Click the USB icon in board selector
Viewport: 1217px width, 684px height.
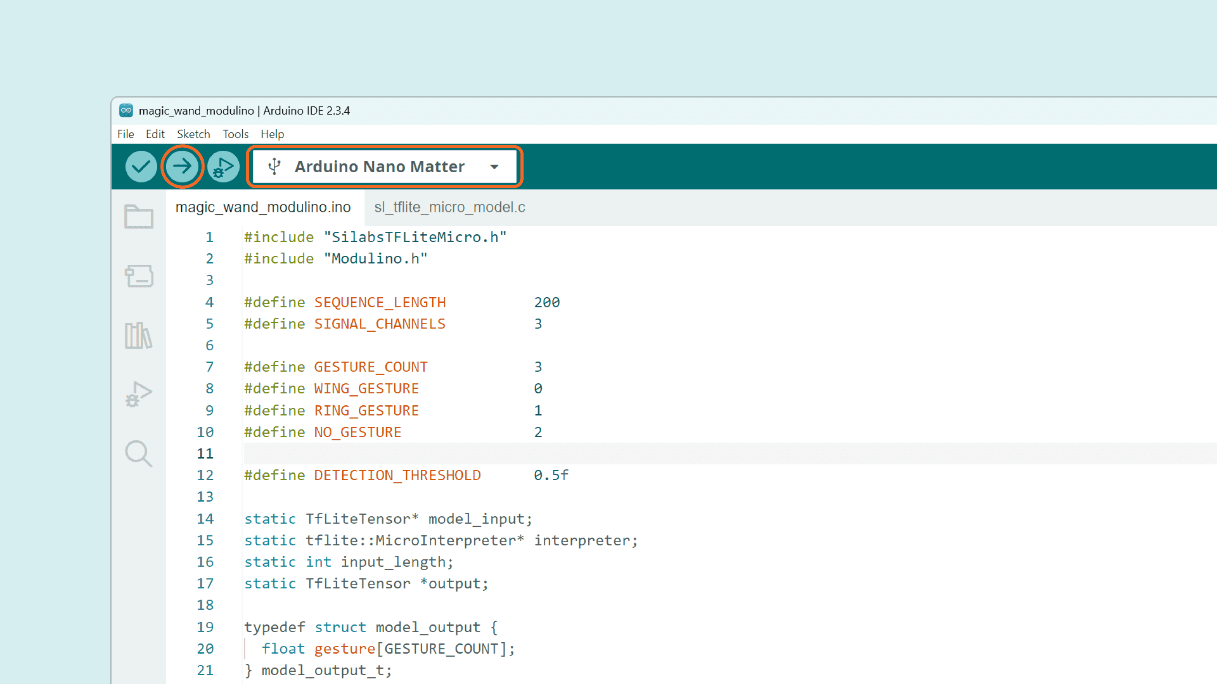point(274,167)
